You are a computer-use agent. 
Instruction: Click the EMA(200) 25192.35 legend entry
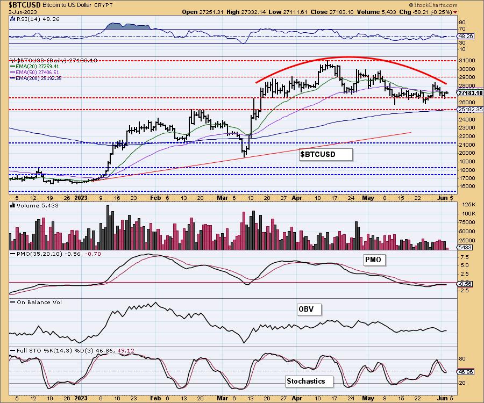36,78
